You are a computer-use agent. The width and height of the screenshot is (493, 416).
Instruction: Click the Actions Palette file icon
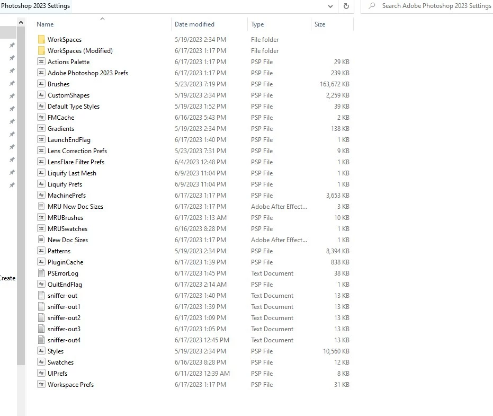click(x=41, y=61)
